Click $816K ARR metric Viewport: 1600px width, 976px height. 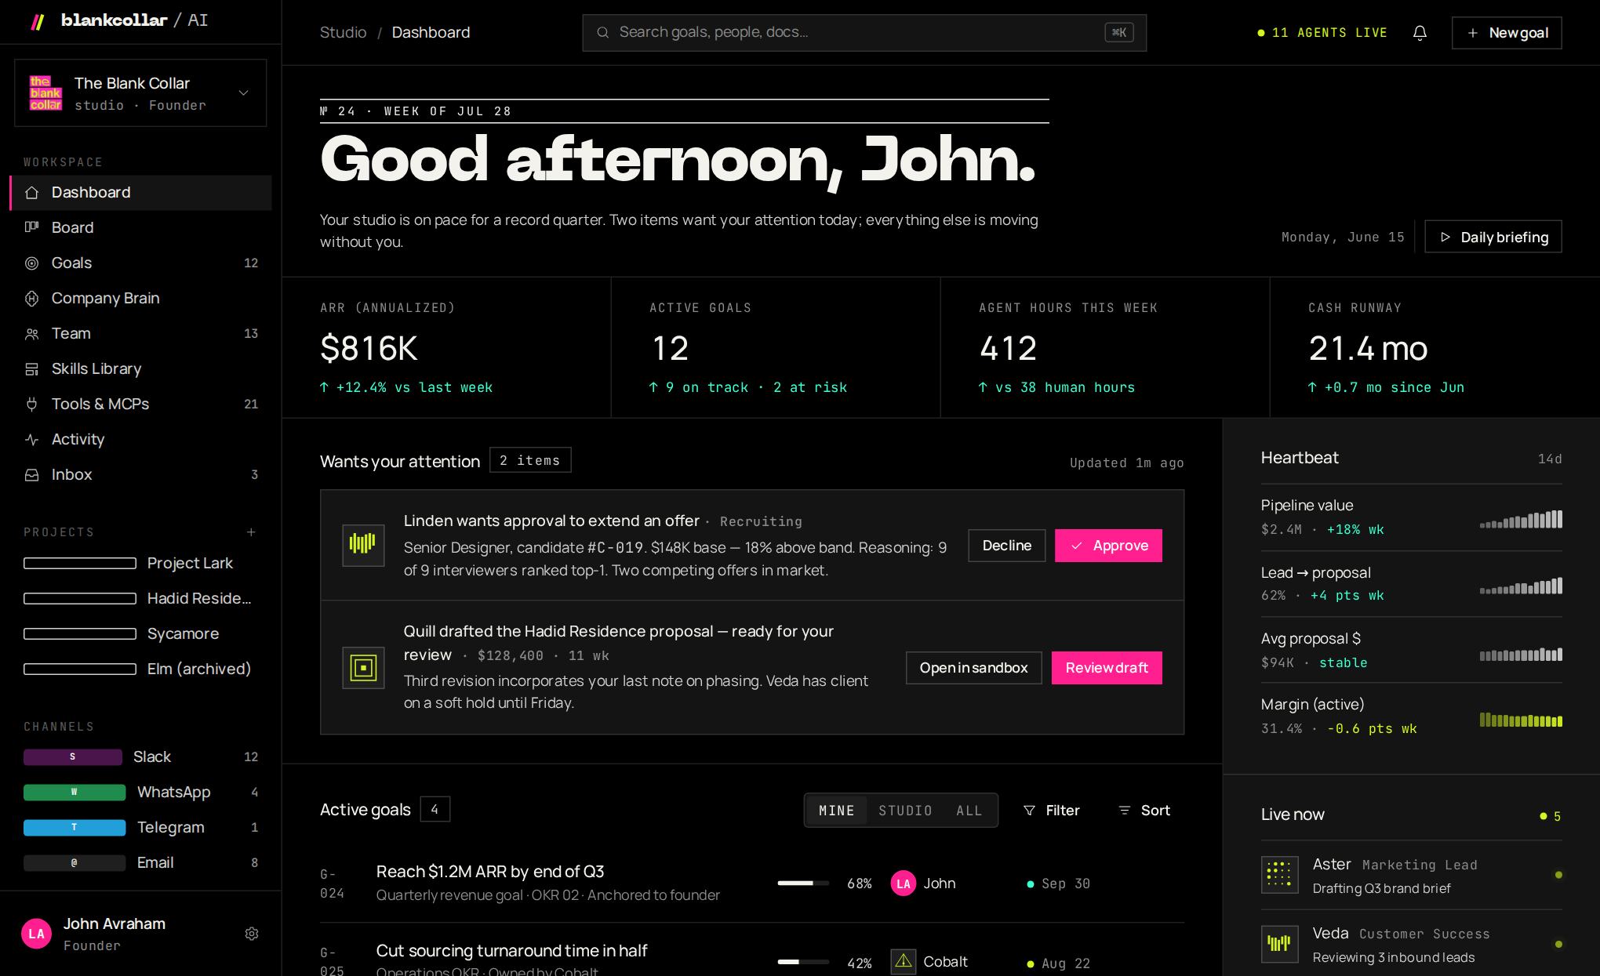(369, 349)
